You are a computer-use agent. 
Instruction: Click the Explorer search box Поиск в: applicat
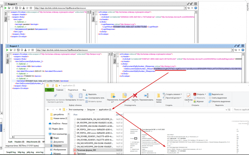point(241,109)
